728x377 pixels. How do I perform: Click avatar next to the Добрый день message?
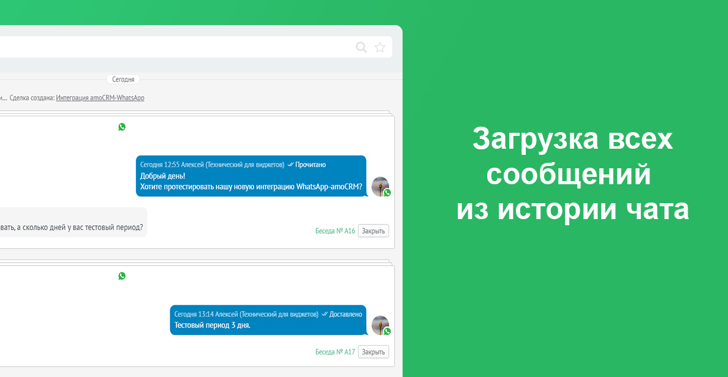381,187
